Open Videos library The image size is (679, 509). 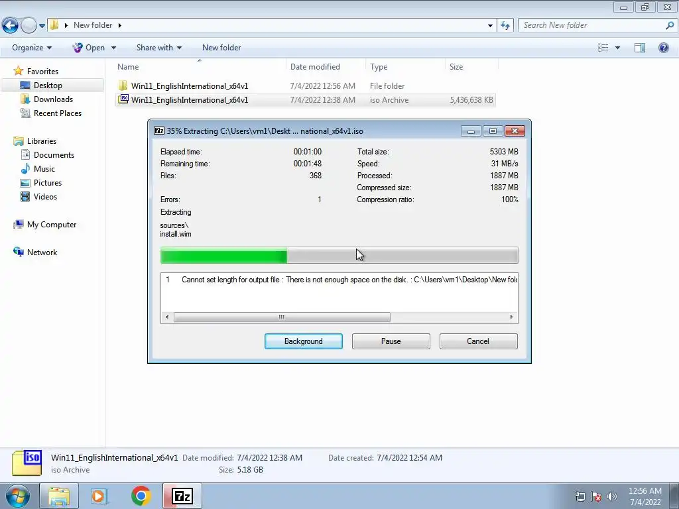click(45, 196)
